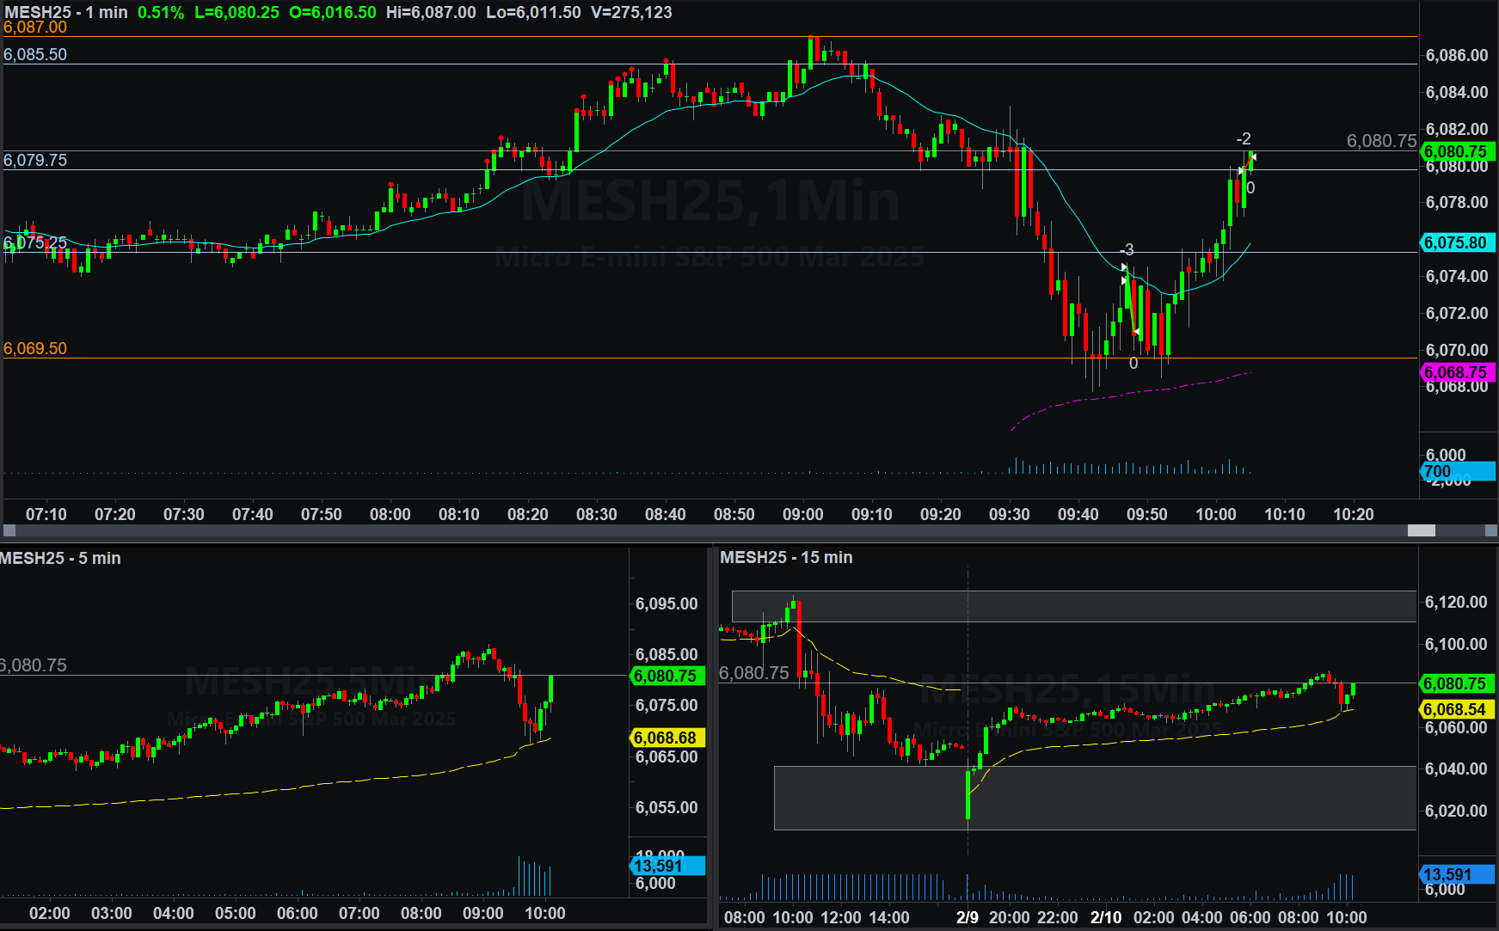The image size is (1499, 931).
Task: Select the MESH25 - 15 min chart title
Action: [x=786, y=557]
